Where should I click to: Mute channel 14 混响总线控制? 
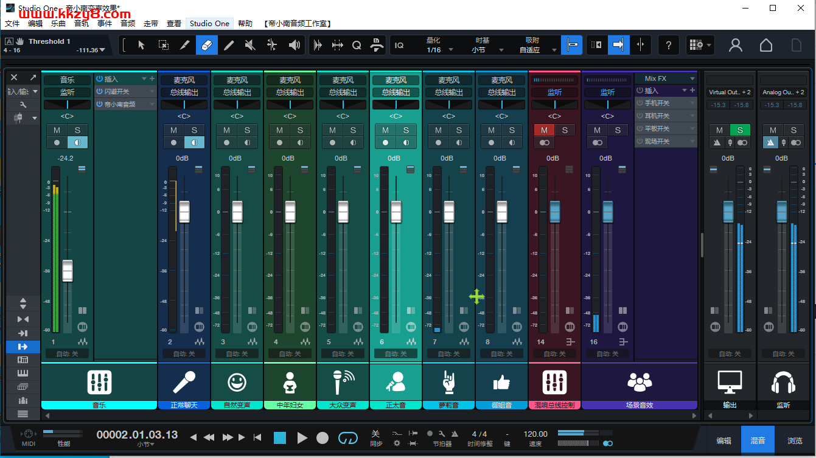pyautogui.click(x=544, y=130)
